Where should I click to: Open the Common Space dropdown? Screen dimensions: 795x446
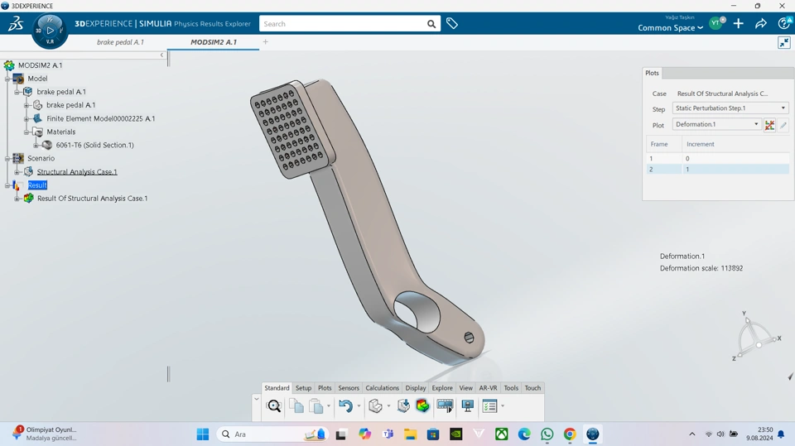(670, 28)
